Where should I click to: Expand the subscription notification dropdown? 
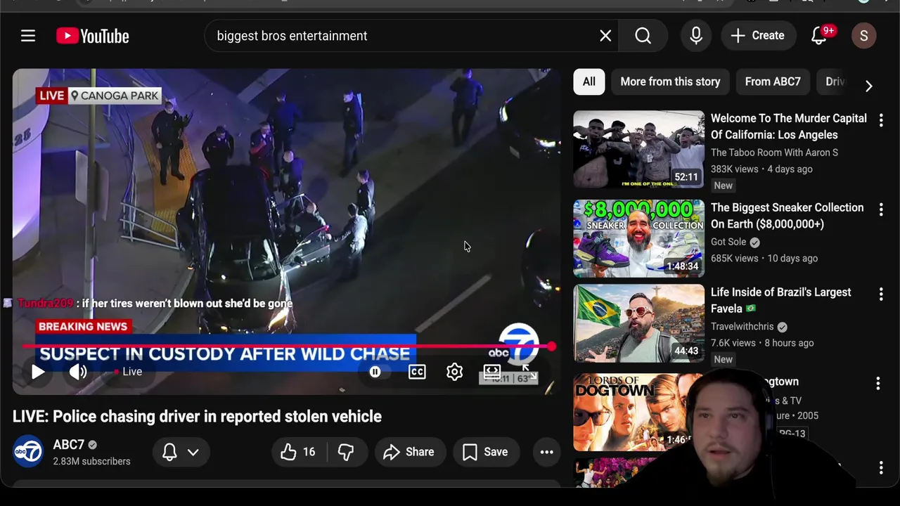click(x=181, y=452)
